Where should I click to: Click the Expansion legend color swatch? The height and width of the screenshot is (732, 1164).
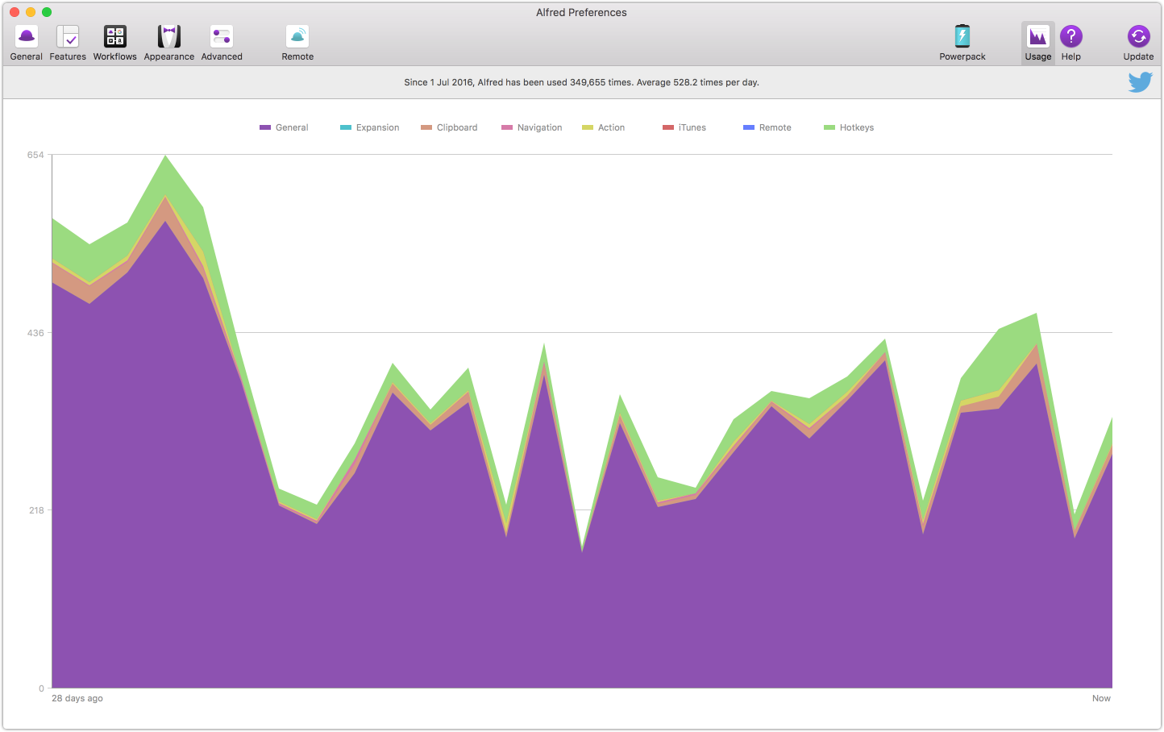(346, 127)
